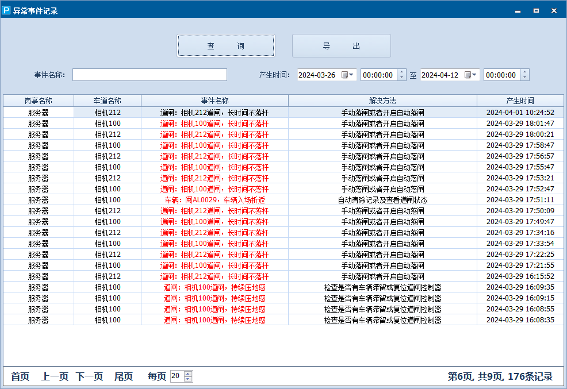Increase rows per page with up arrow
Viewport: 567px width, 389px height.
tap(188, 373)
